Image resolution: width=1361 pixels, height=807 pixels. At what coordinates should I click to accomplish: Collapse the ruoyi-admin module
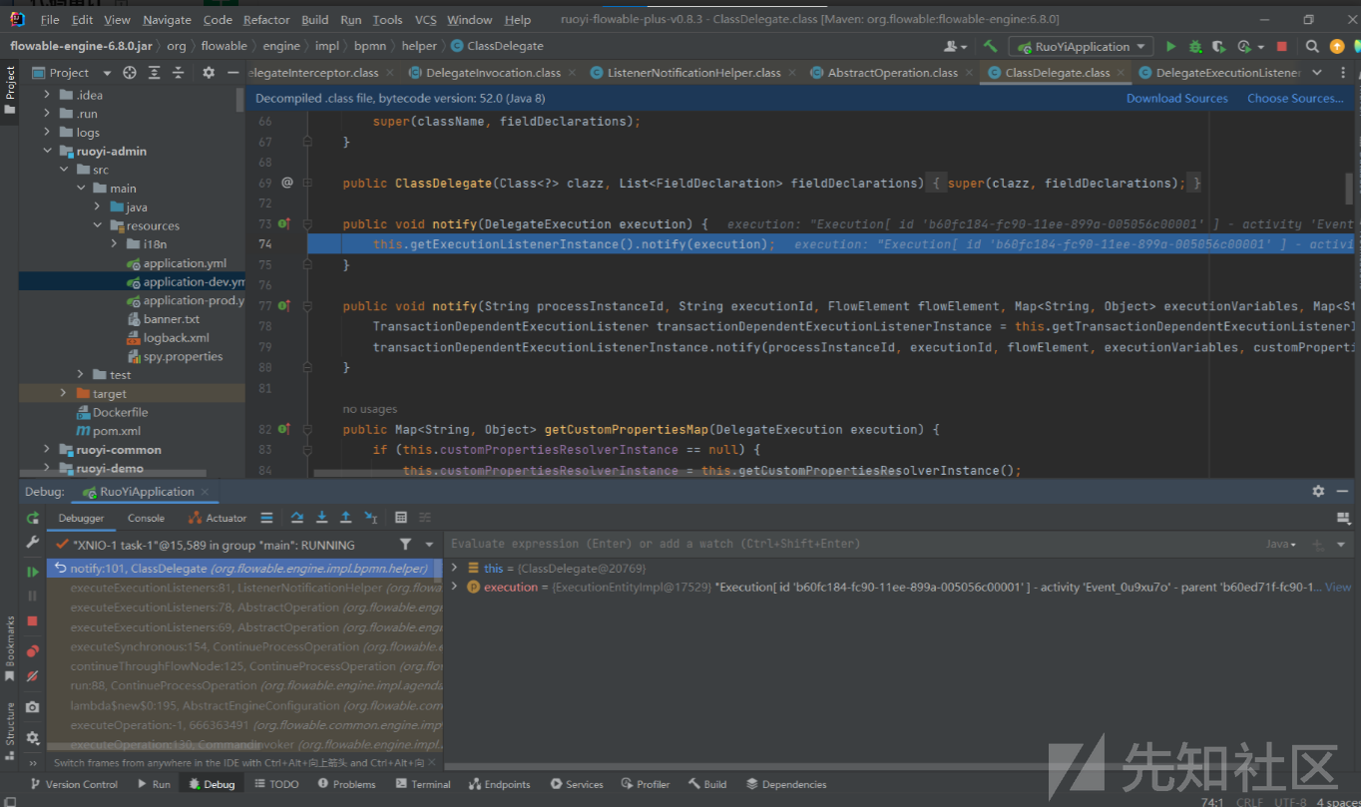pos(47,152)
